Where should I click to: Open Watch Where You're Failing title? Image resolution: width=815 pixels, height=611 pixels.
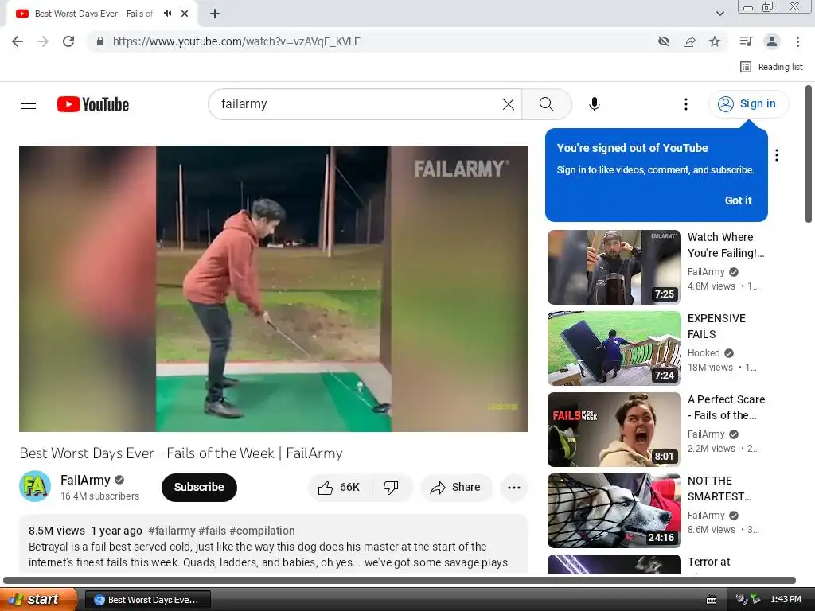pos(726,245)
